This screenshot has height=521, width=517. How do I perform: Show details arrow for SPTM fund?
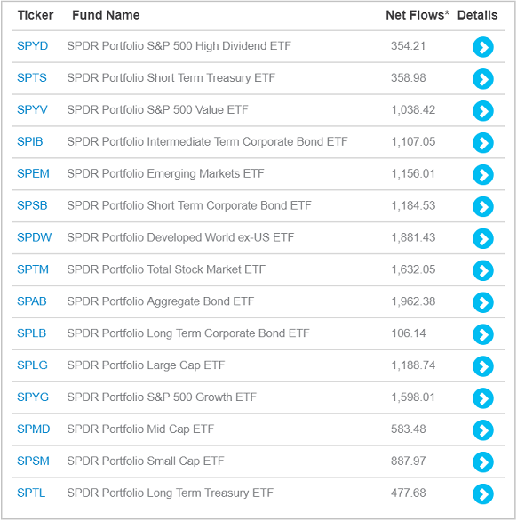pyautogui.click(x=482, y=270)
